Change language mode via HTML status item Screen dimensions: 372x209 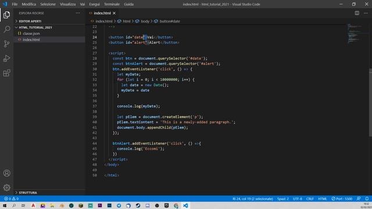click(x=322, y=199)
